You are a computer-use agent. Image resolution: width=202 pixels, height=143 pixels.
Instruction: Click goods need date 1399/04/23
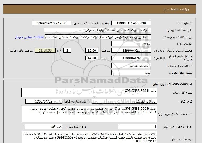(x=44, y=101)
